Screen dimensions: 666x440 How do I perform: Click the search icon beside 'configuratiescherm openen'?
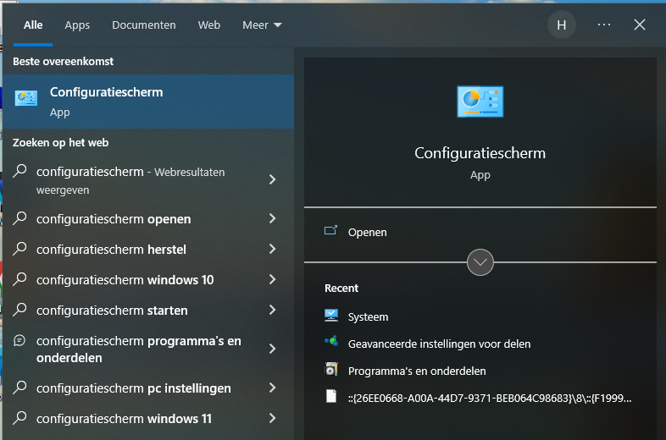tap(19, 218)
